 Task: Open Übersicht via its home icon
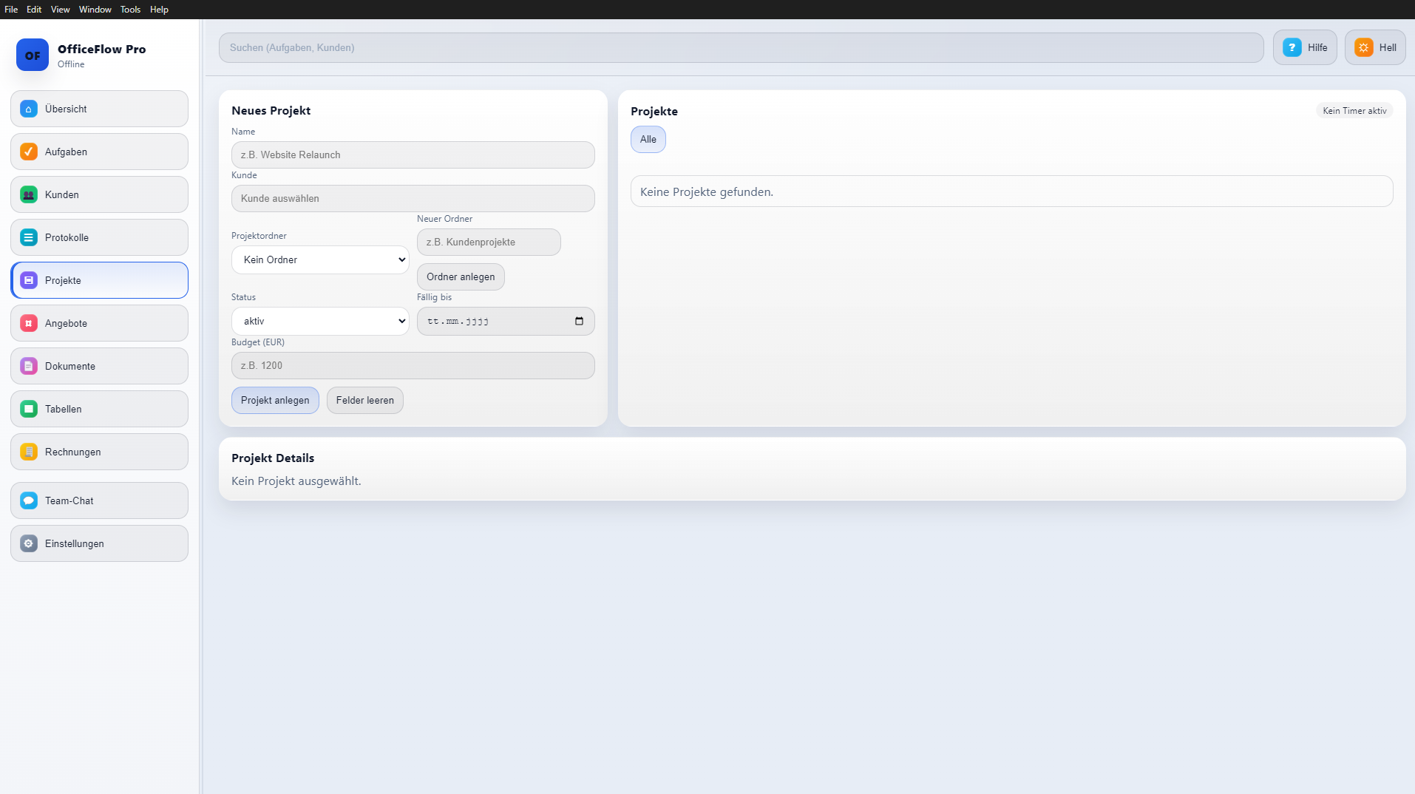[x=29, y=109]
